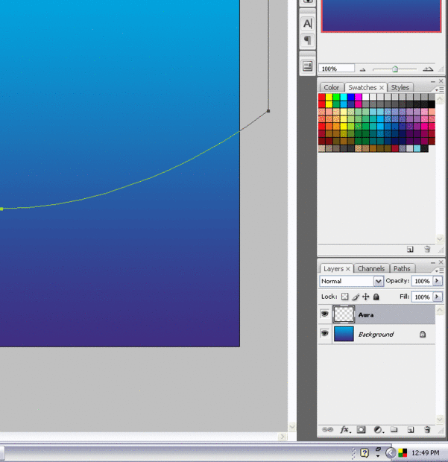The image size is (448, 462).
Task: Click the Navigator zoom percentage field
Action: tap(336, 69)
